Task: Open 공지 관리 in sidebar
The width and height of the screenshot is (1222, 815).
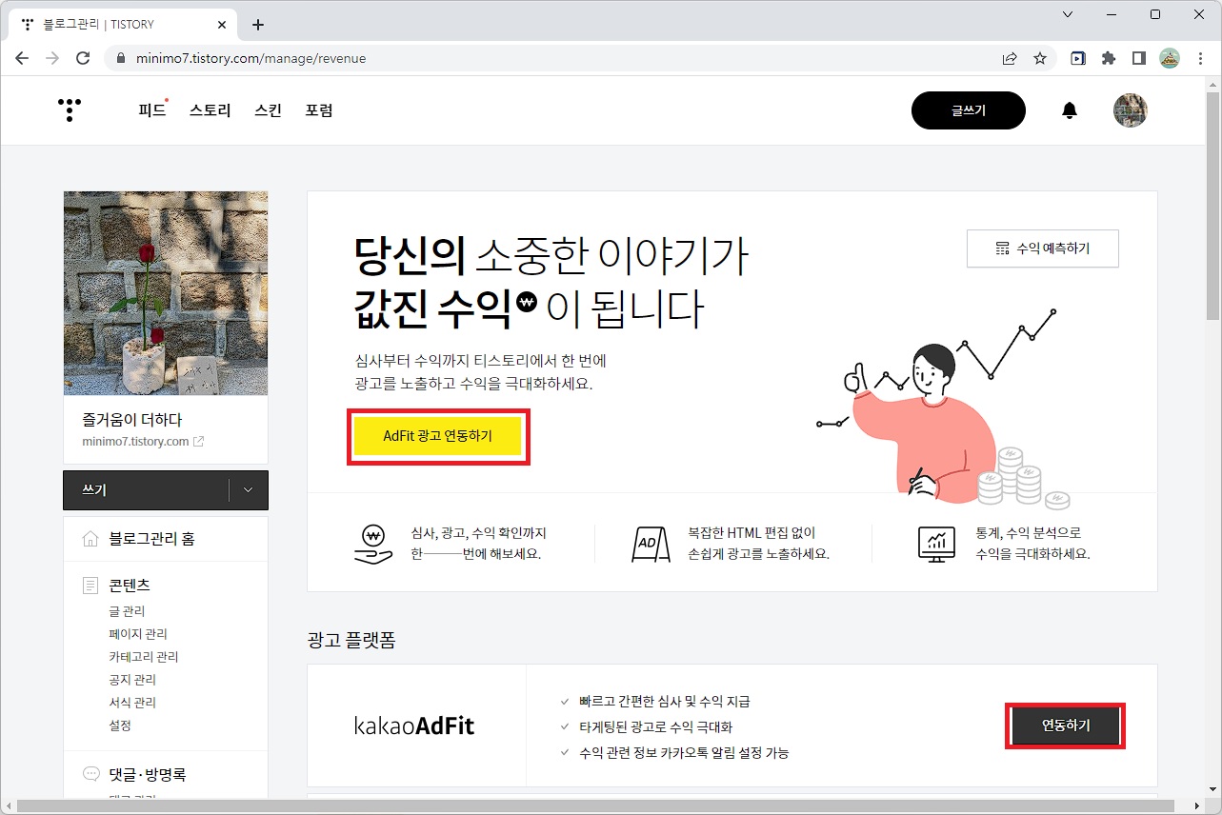Action: pos(132,680)
